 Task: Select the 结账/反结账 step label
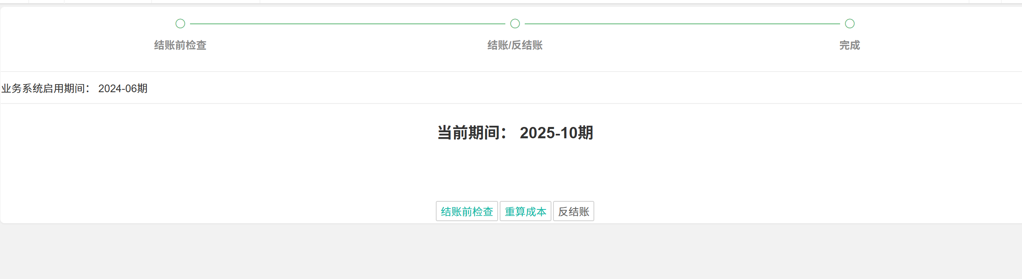click(x=515, y=45)
